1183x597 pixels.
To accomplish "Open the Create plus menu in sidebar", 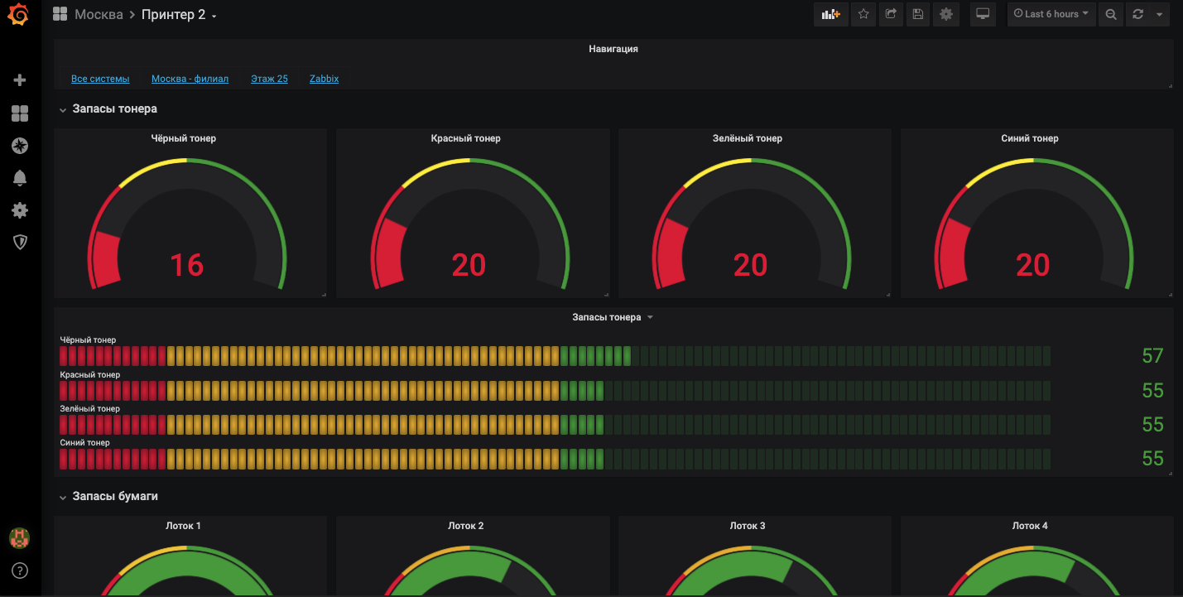I will [x=20, y=80].
